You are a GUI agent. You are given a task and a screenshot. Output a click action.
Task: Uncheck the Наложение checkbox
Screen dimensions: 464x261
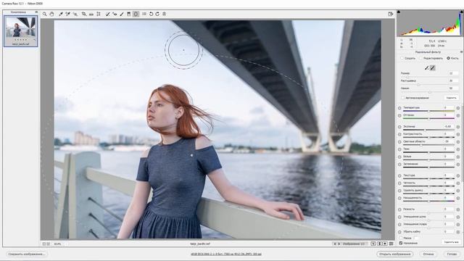401,243
